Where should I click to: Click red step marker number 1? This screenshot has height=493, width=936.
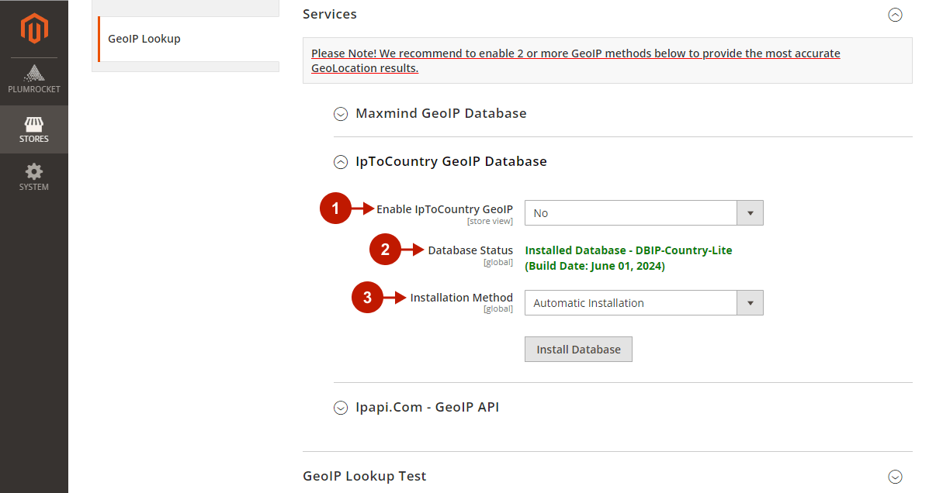click(x=335, y=209)
